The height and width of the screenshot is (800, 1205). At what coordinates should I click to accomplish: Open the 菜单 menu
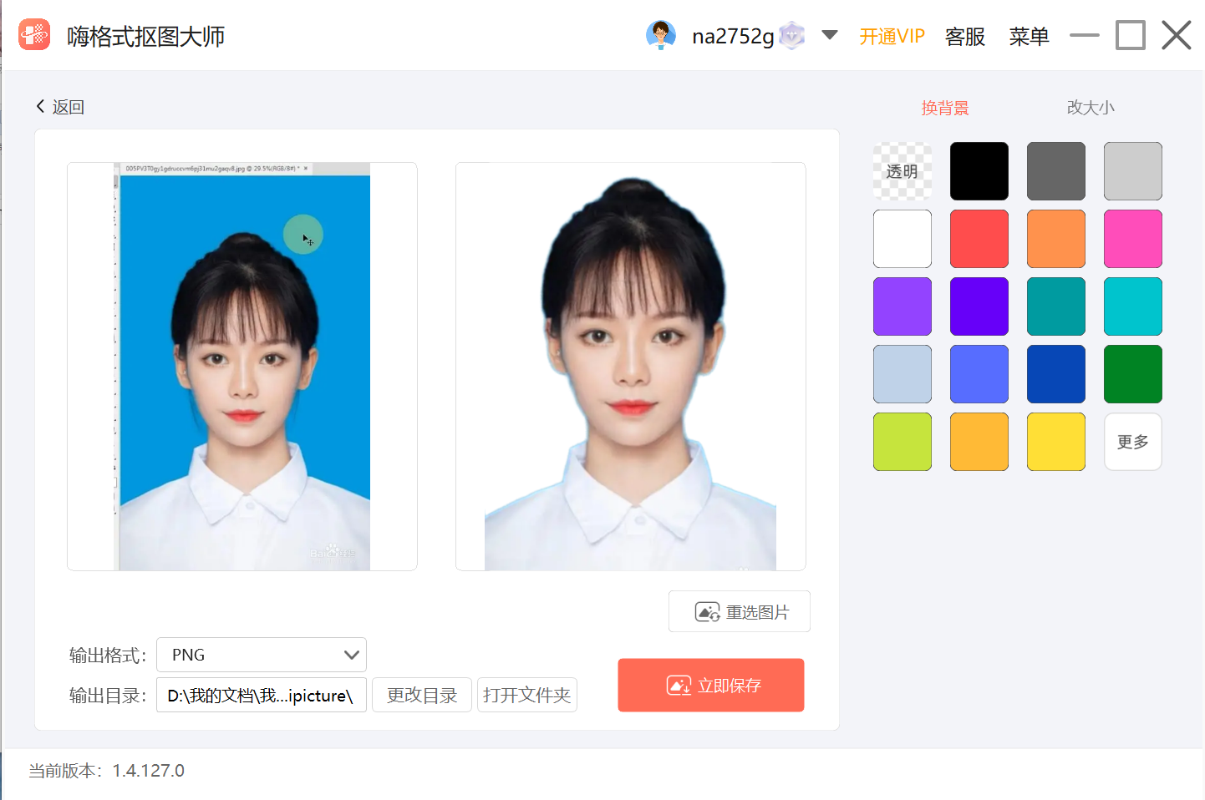point(1029,36)
